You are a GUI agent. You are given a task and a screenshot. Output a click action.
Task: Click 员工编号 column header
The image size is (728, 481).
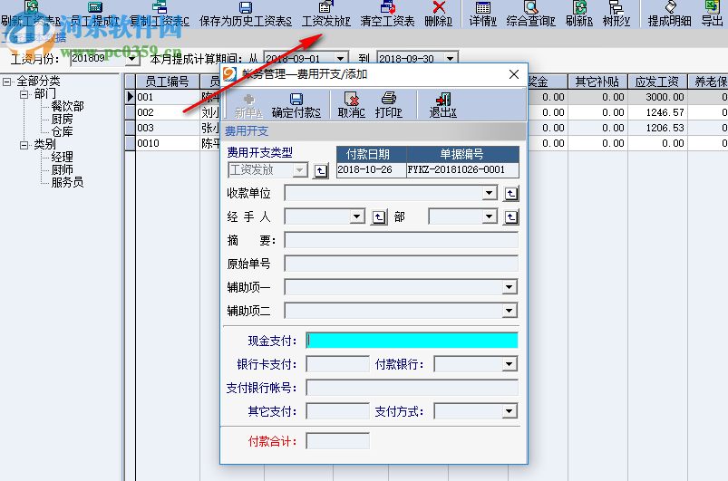point(168,82)
